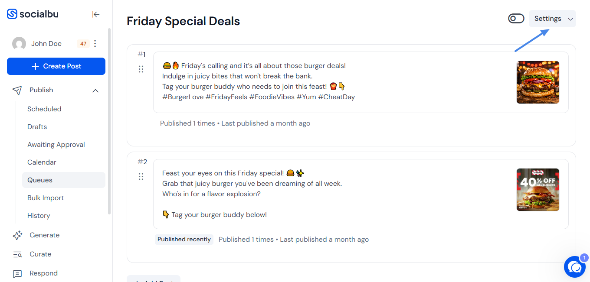Open the burger image thumbnail in post #1

click(538, 82)
